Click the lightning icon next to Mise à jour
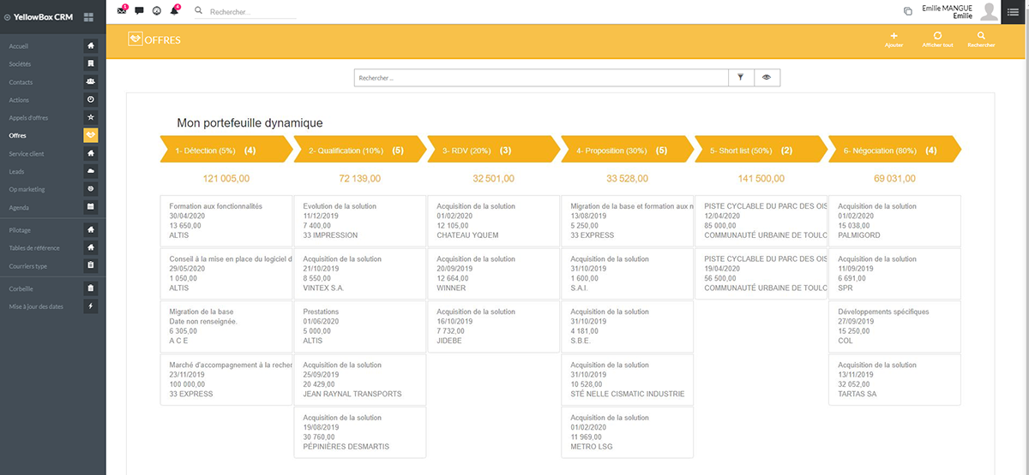The image size is (1029, 475). tap(91, 306)
